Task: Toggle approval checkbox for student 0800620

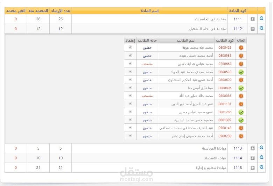Action: 130,79
